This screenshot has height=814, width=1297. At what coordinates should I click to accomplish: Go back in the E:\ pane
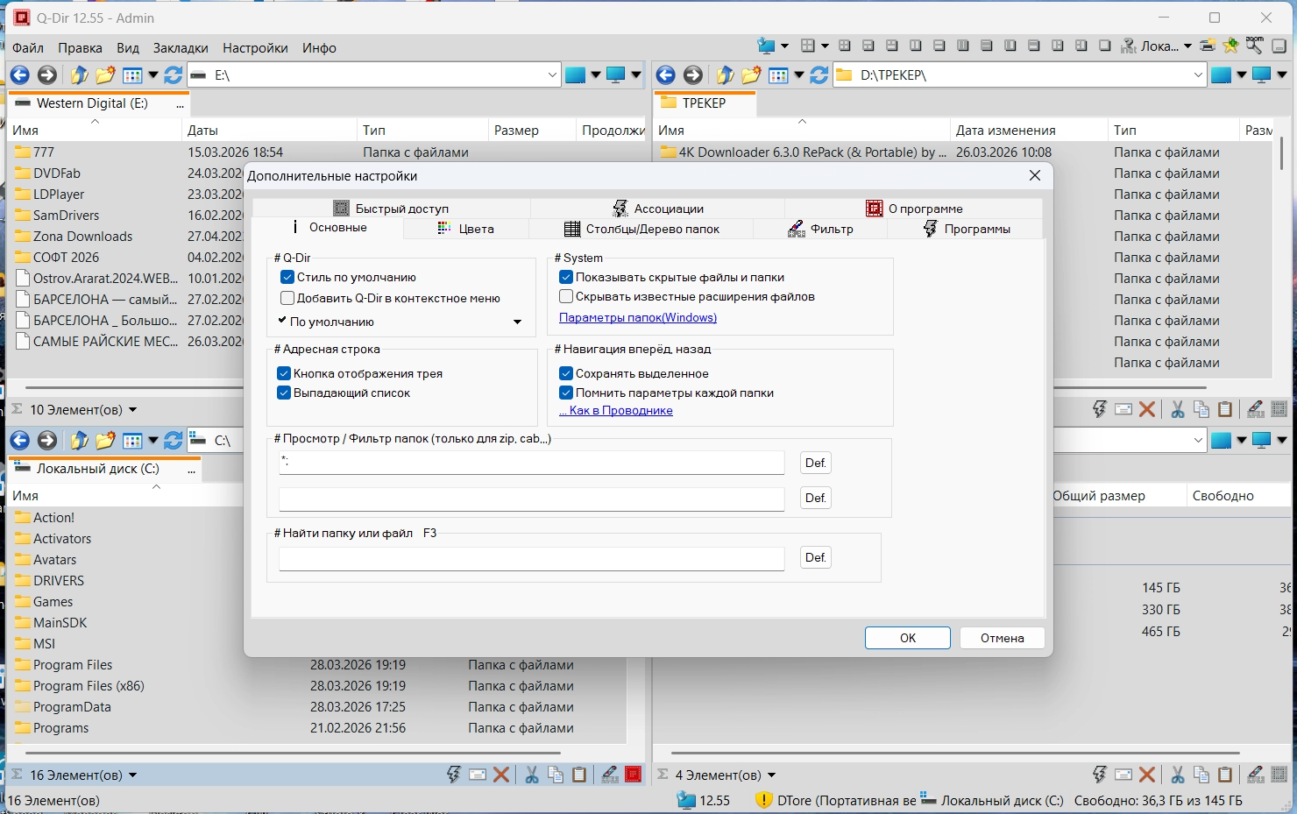(20, 75)
